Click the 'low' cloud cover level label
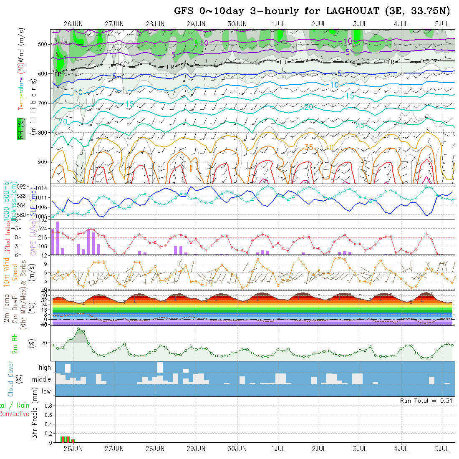 coord(46,391)
